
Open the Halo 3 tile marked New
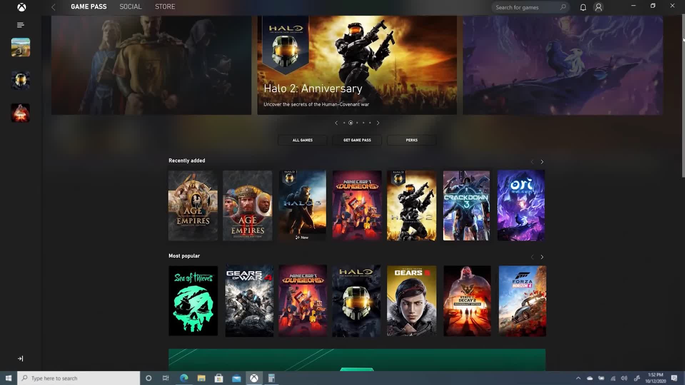point(302,206)
